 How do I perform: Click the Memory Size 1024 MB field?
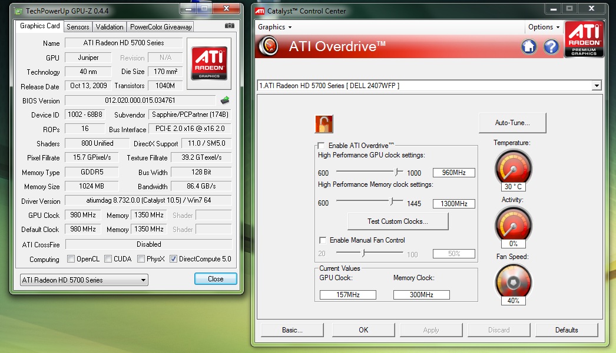(92, 186)
